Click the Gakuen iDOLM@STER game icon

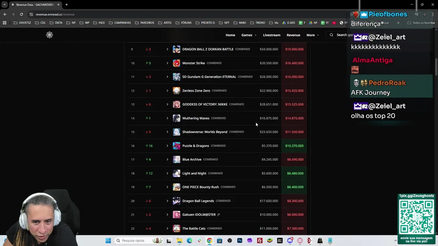coord(176,215)
